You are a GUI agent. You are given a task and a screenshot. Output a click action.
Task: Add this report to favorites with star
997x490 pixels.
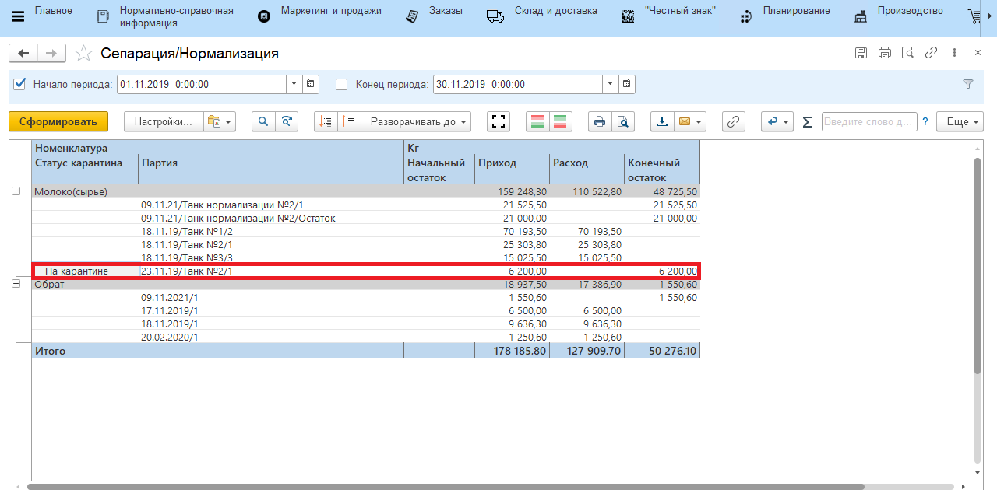tap(83, 54)
